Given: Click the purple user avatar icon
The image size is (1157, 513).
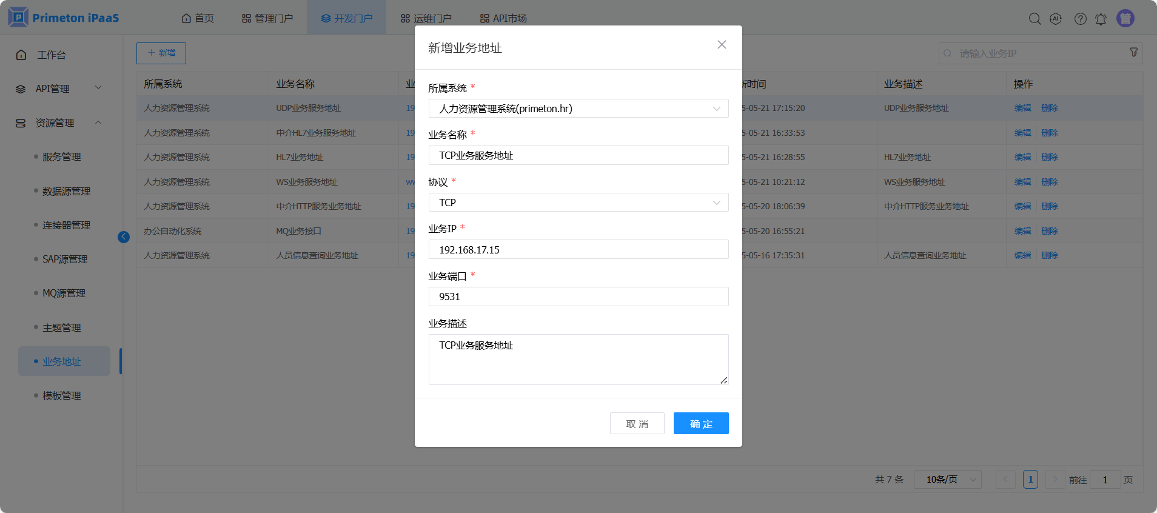Looking at the screenshot, I should tap(1125, 19).
